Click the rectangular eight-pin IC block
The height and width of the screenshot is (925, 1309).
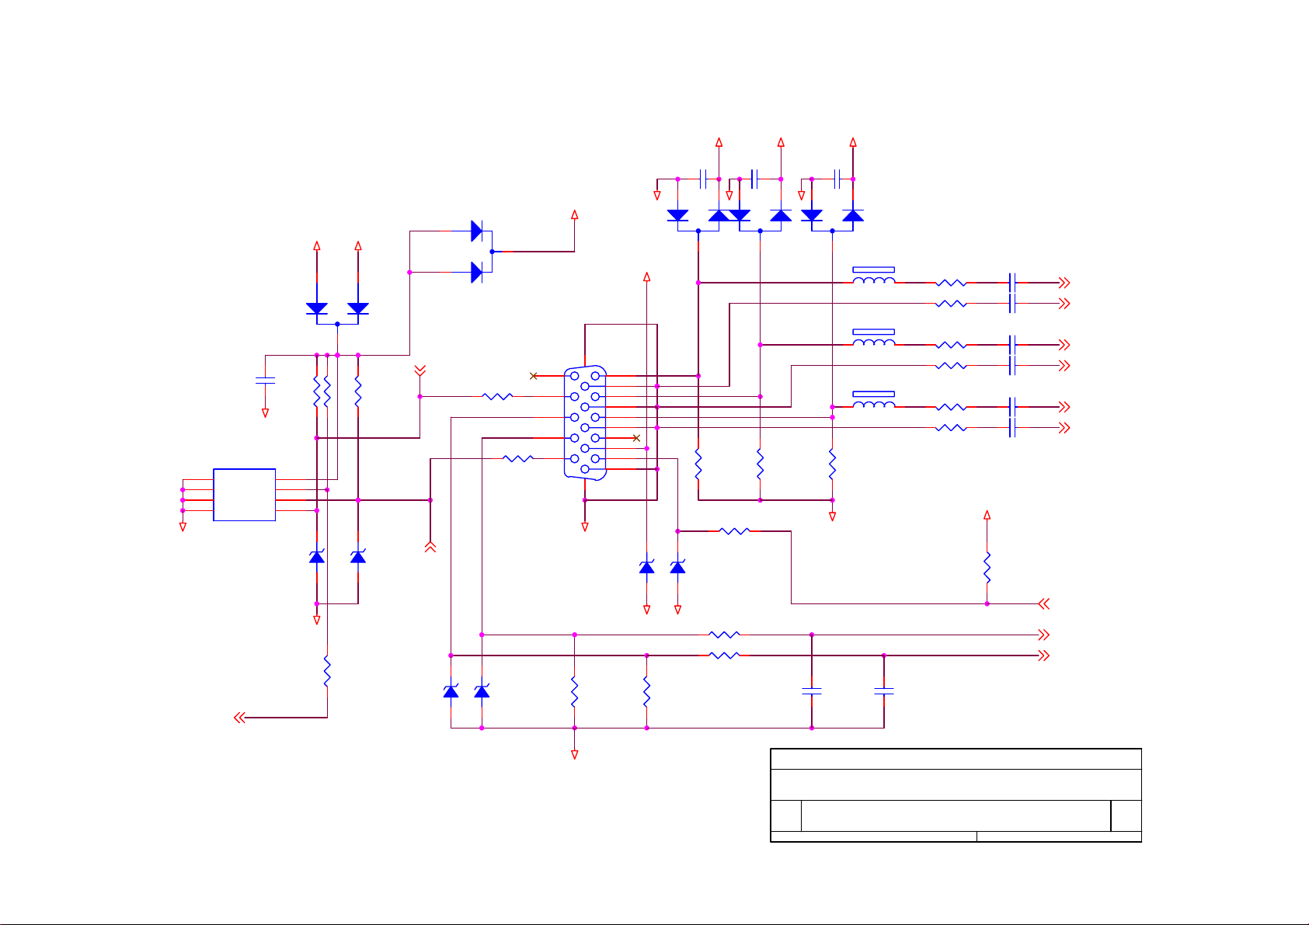pos(245,495)
